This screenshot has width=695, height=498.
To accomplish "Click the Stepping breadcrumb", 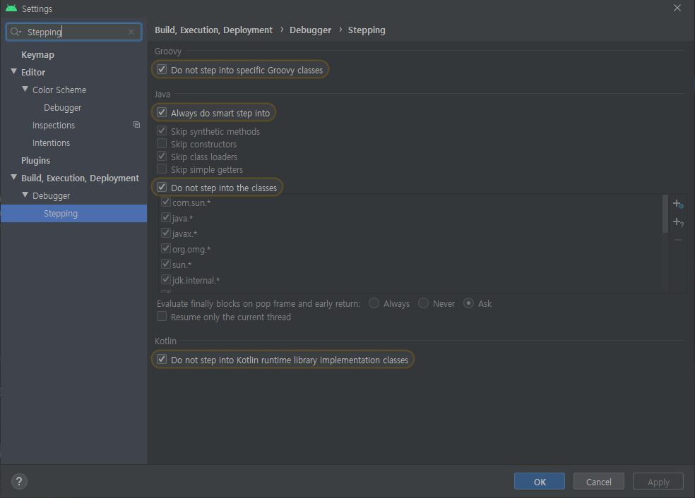I will point(367,30).
